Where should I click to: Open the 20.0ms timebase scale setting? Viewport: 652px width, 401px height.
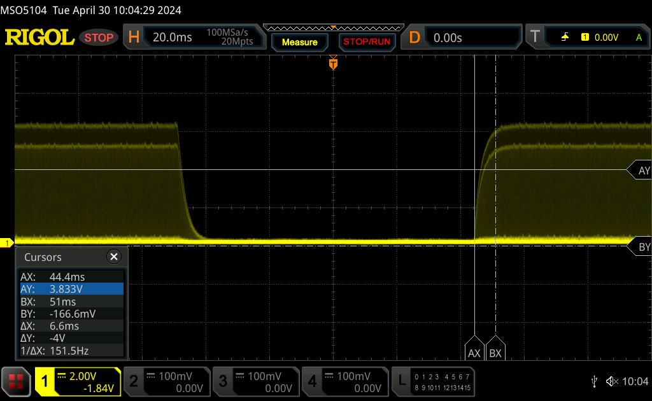click(173, 38)
